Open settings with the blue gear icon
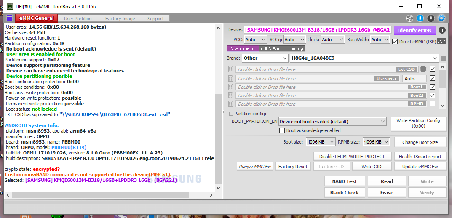Image resolution: width=452 pixels, height=218 pixels. point(441,18)
